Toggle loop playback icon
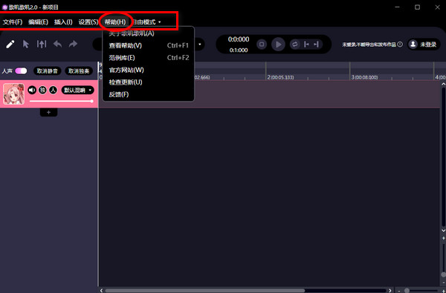 [294, 45]
